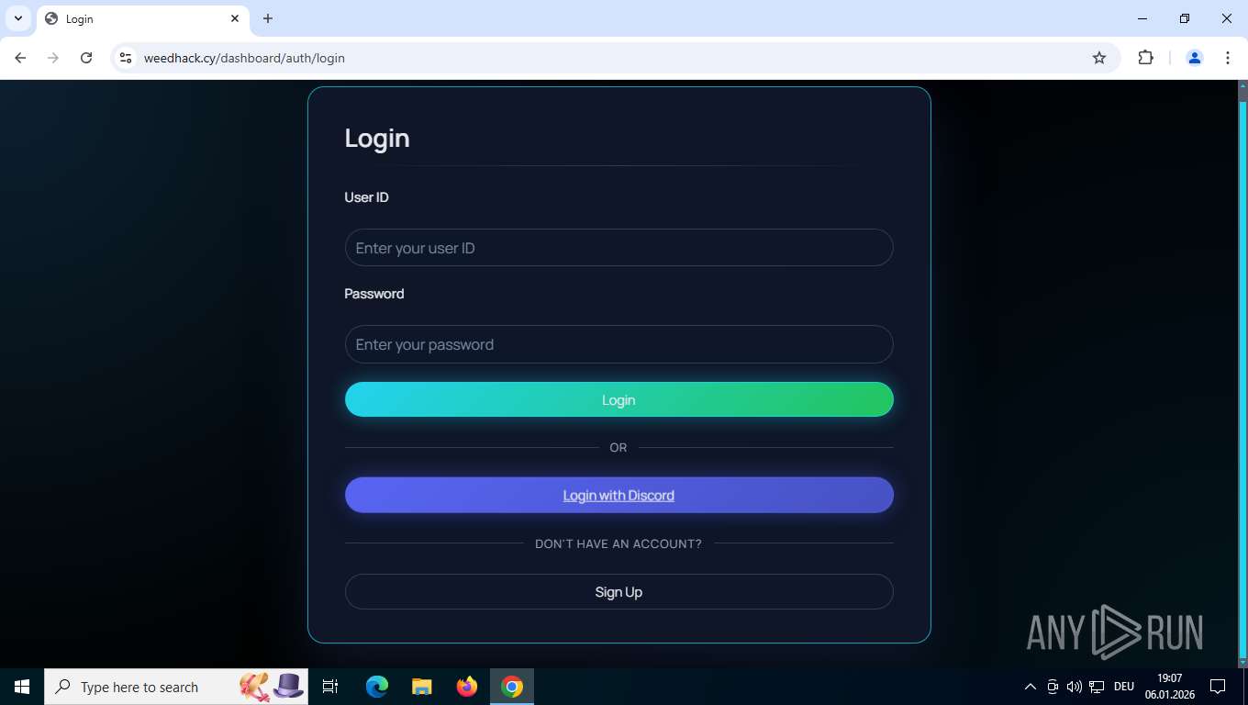Screen dimensions: 1248x705
Task: Focus the Password input field
Action: click(x=618, y=344)
